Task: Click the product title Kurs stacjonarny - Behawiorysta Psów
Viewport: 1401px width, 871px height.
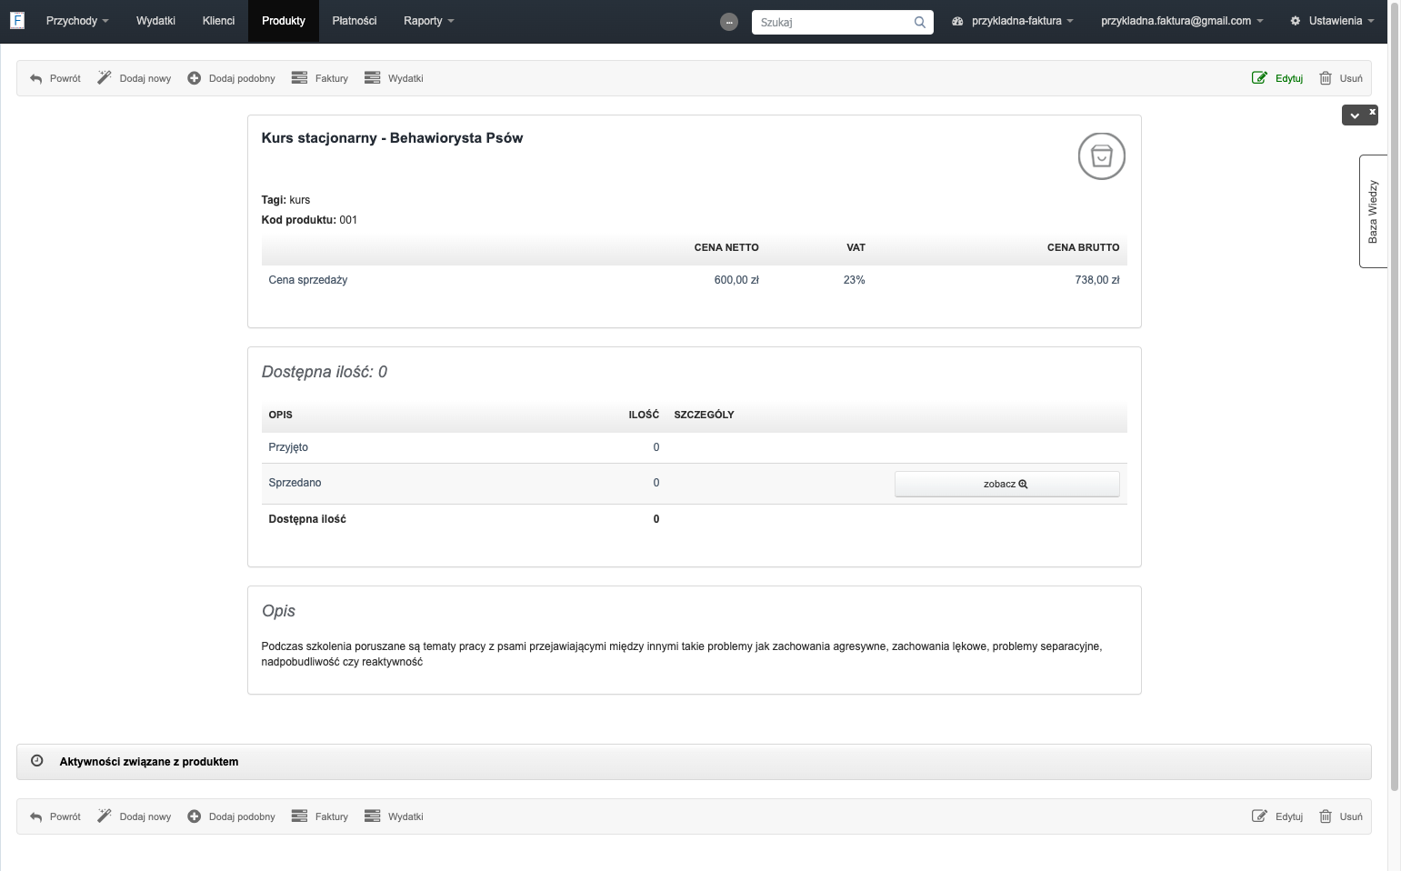Action: 392,138
